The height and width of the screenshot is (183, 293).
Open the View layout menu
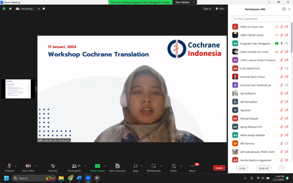(x=220, y=9)
